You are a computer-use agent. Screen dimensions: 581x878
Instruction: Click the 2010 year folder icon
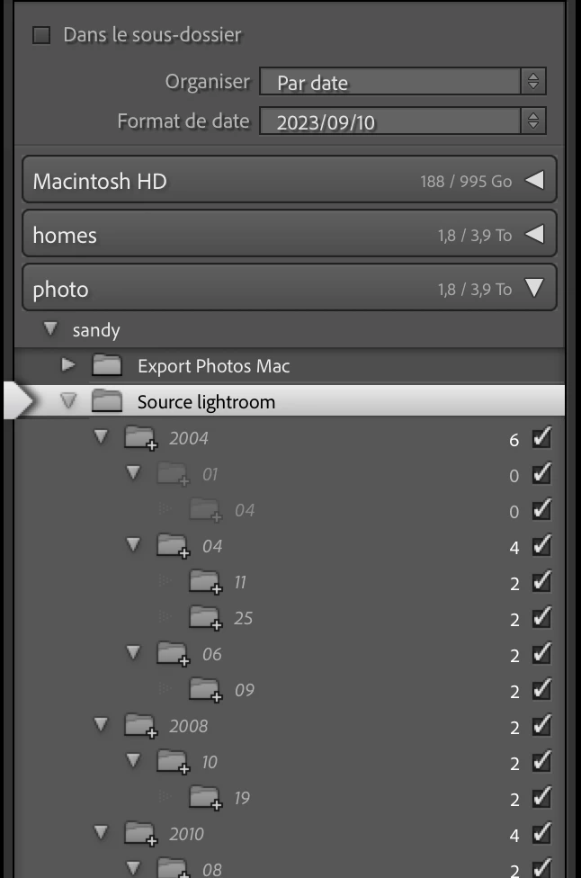coord(140,834)
